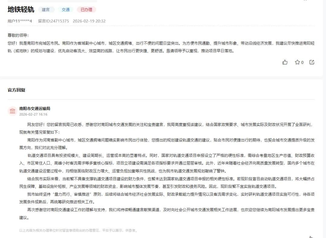The image size is (326, 238).
Task: Click the favorite count 0 next to the star
Action: (302, 62)
